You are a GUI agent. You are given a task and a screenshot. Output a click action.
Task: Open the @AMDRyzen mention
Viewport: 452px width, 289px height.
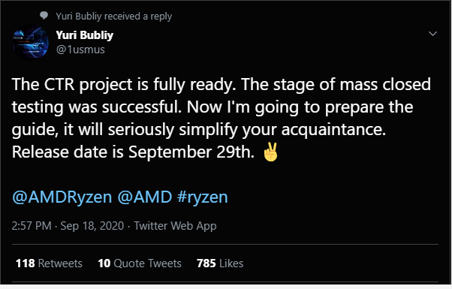tap(62, 197)
